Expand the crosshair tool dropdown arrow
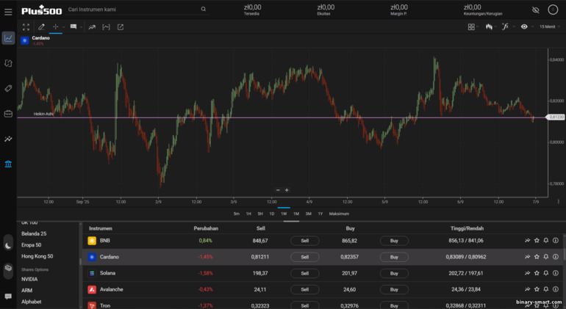The height and width of the screenshot is (309, 566). [63, 27]
